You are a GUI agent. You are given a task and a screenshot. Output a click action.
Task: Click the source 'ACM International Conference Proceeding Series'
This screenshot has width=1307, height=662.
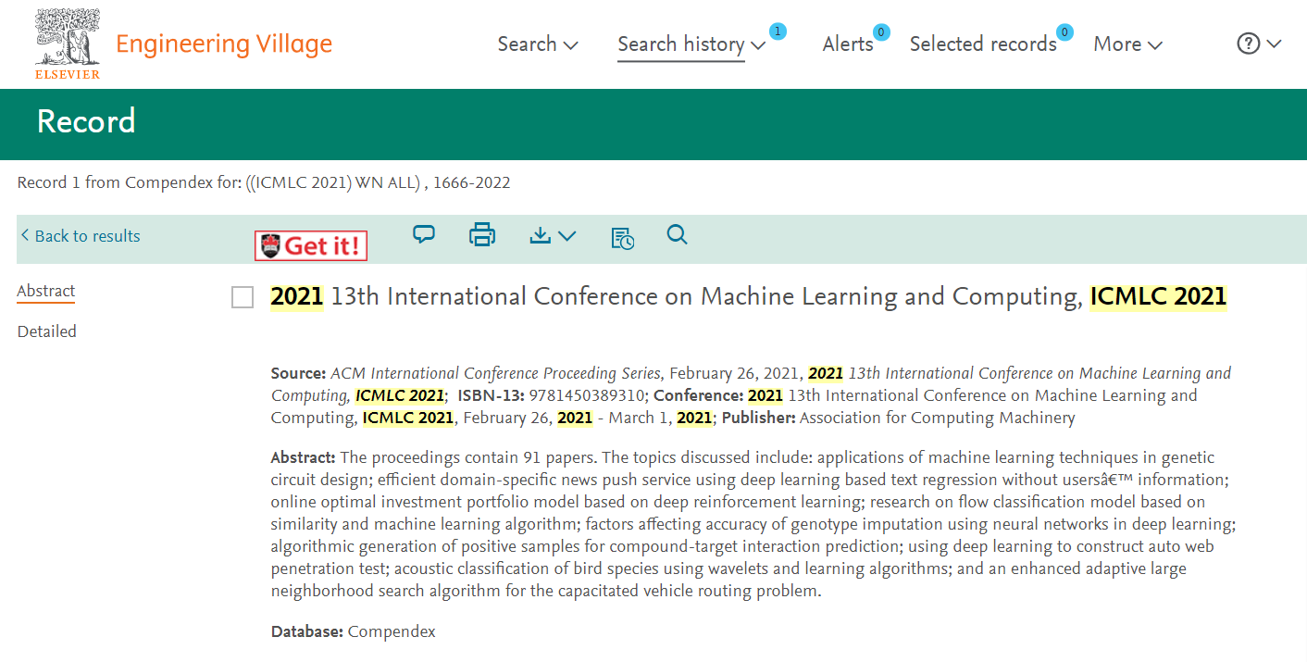(495, 373)
